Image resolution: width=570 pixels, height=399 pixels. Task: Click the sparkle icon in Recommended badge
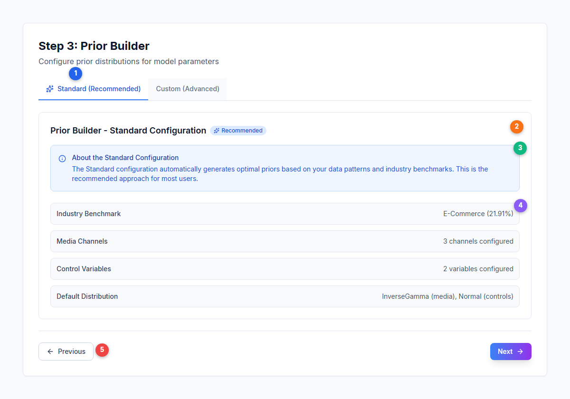(x=217, y=131)
